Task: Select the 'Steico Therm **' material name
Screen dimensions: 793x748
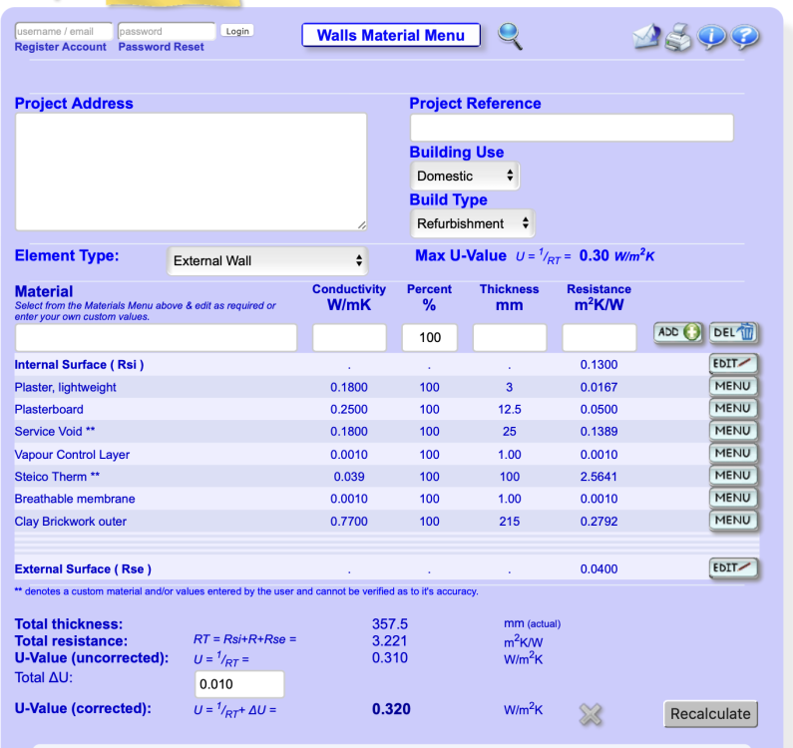Action: 57,477
